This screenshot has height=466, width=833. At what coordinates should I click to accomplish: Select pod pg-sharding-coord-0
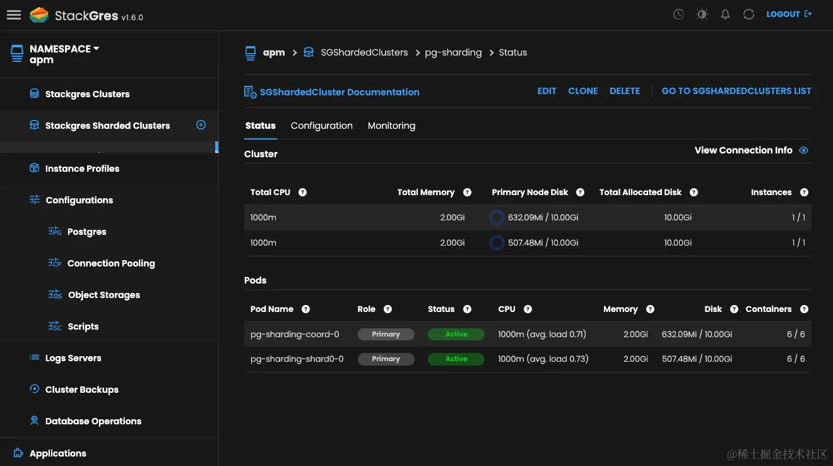[295, 334]
